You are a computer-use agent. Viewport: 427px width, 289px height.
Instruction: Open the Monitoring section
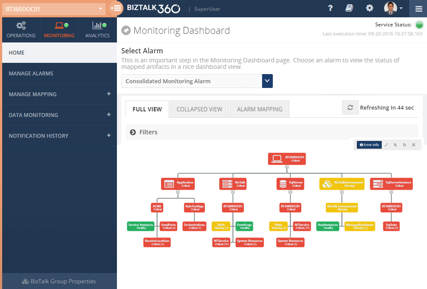[x=59, y=30]
